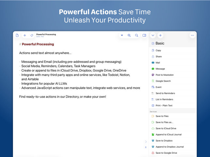Open the search magnifier icon

pos(137,36)
